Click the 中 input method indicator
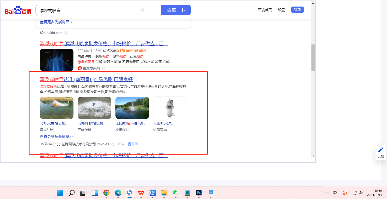 (335, 193)
